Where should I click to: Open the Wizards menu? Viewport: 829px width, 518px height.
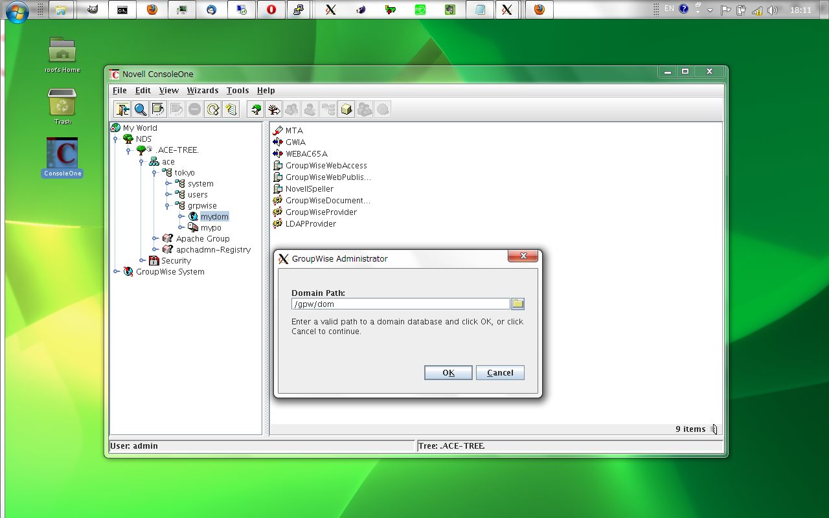point(203,91)
